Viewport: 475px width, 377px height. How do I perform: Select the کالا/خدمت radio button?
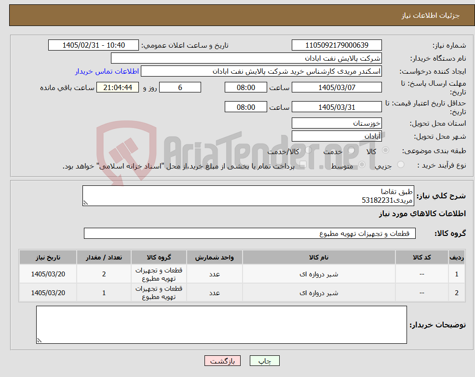308,150
